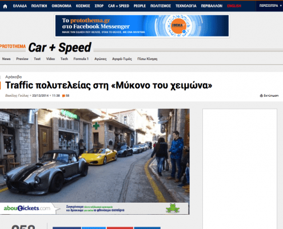Image resolution: width=283 pixels, height=229 pixels.
Task: Select the Test tab
Action: 37,59
